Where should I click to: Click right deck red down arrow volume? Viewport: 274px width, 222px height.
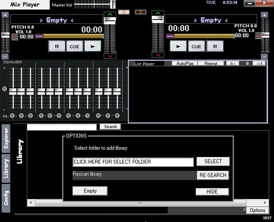[158, 55]
